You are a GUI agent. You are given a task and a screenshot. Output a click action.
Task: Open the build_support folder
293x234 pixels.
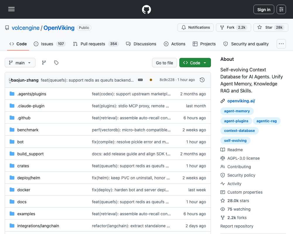coord(30,154)
